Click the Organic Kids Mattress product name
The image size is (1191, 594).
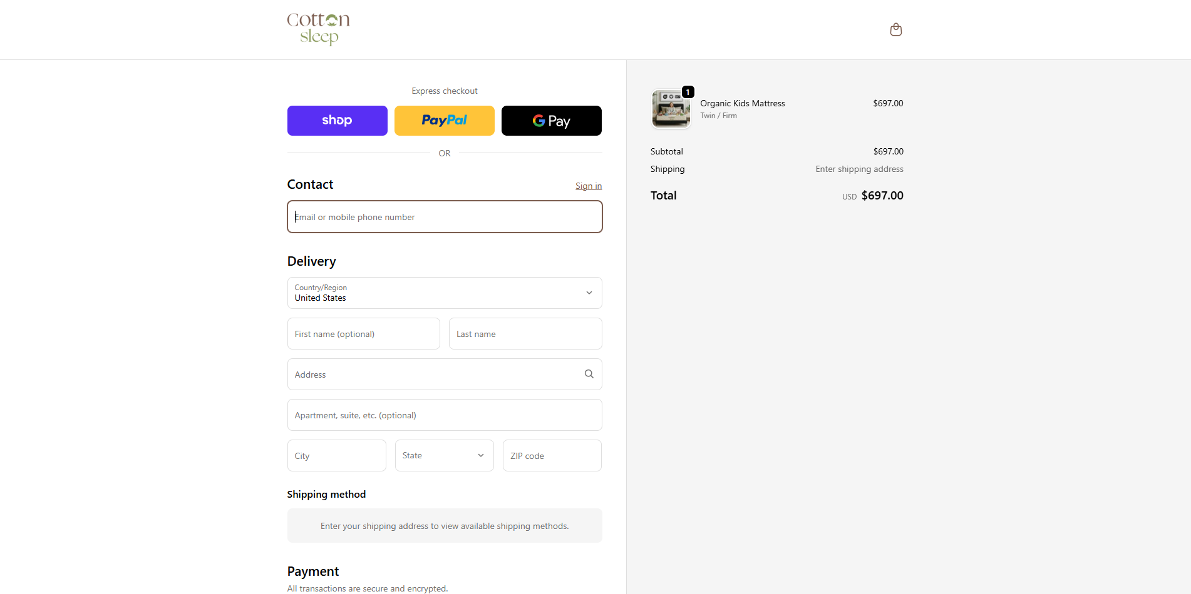pyautogui.click(x=742, y=103)
